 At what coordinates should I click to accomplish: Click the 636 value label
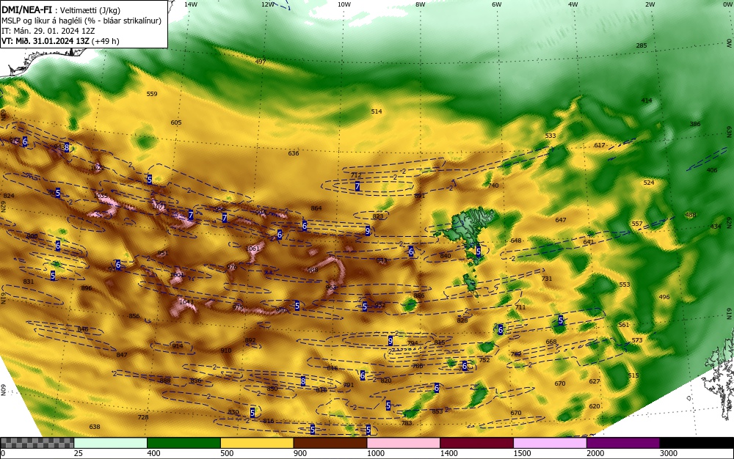coord(293,153)
